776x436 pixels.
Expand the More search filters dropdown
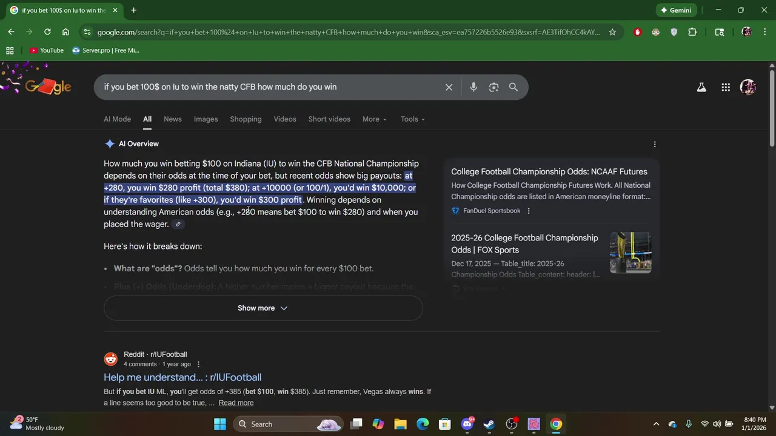tap(374, 119)
